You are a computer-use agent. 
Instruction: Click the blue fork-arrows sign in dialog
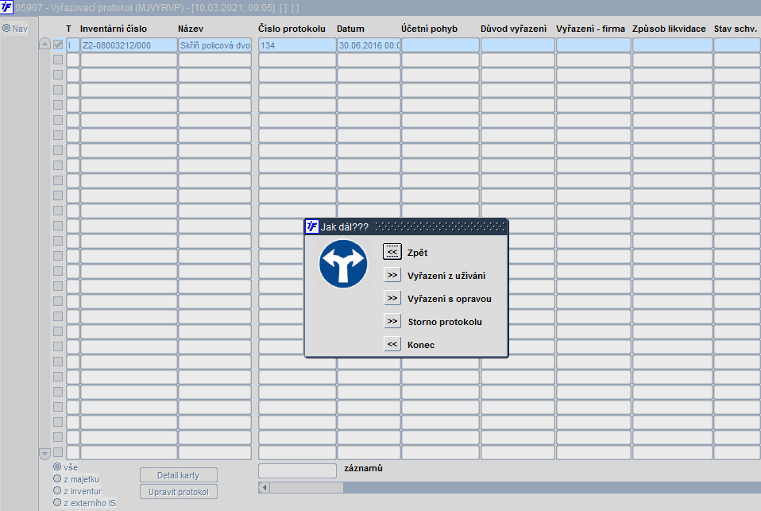(342, 265)
